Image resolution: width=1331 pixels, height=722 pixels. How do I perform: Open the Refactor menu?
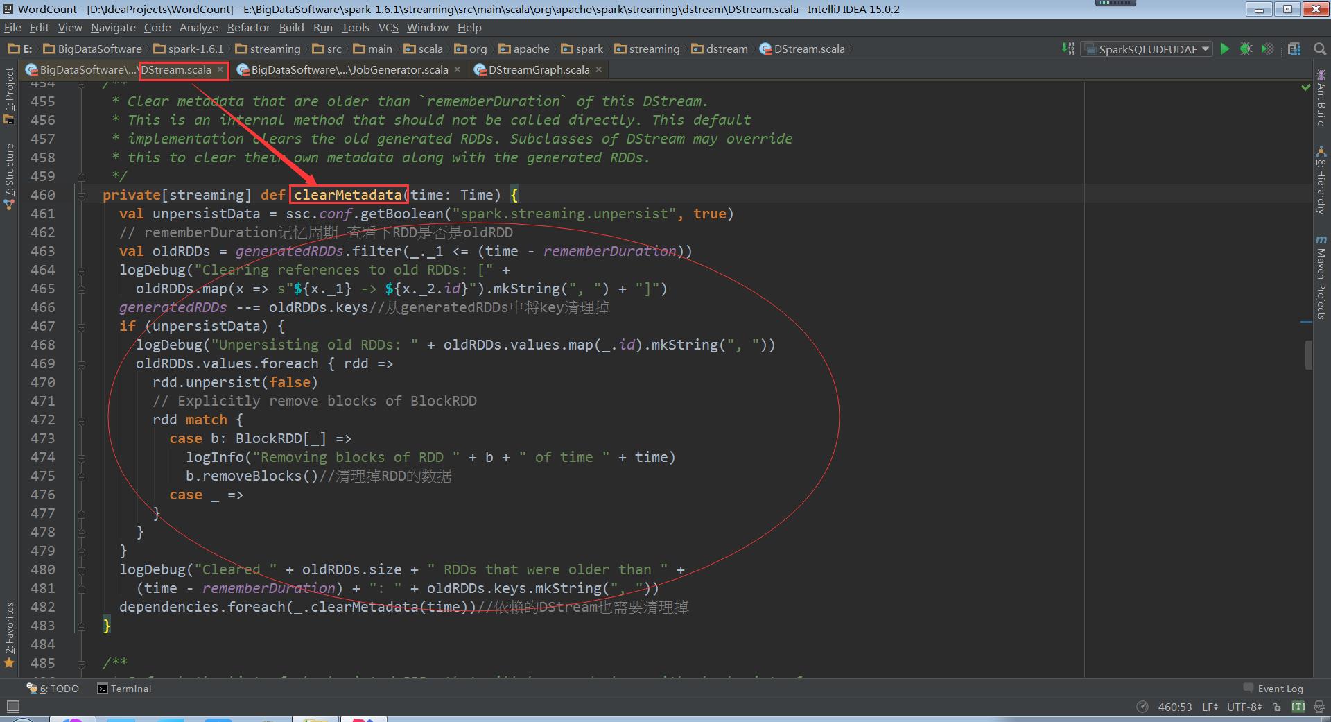[248, 27]
